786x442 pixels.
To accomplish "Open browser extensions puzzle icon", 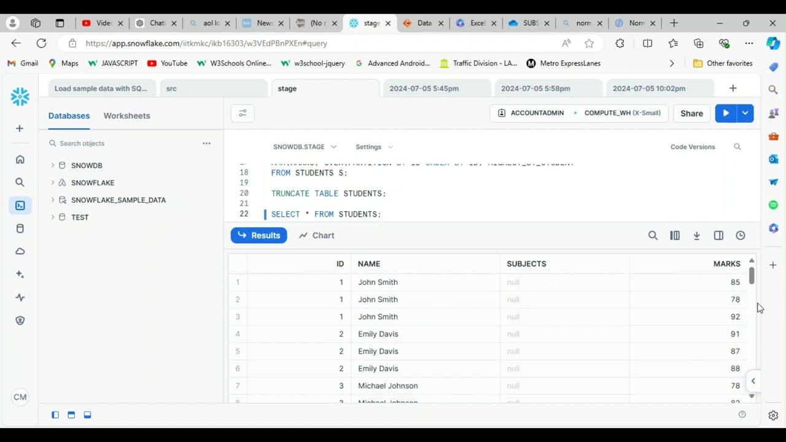I will point(620,43).
